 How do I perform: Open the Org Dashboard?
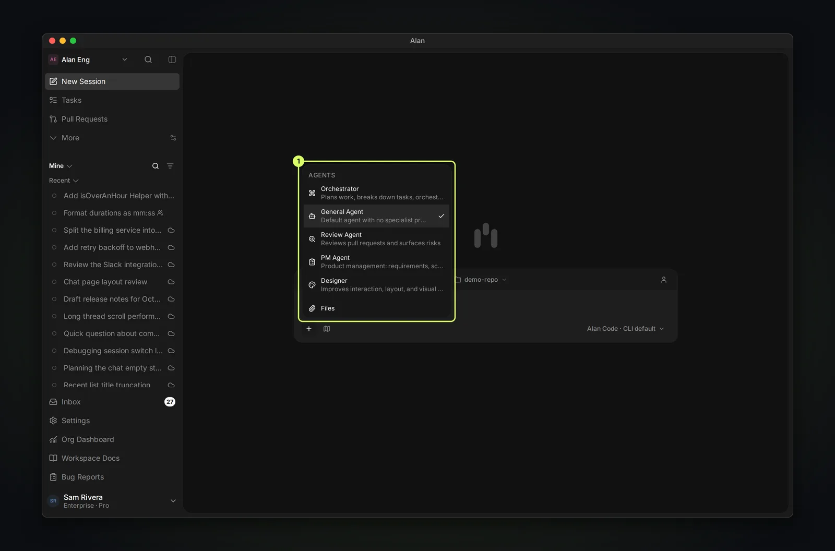point(112,439)
